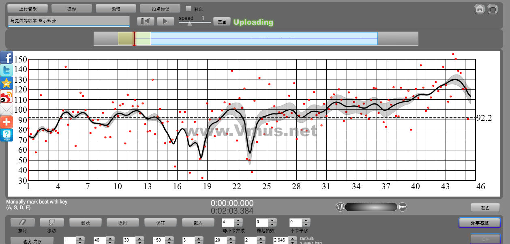Click the 分享截图 share screenshot button
The width and height of the screenshot is (510, 244).
[479, 223]
